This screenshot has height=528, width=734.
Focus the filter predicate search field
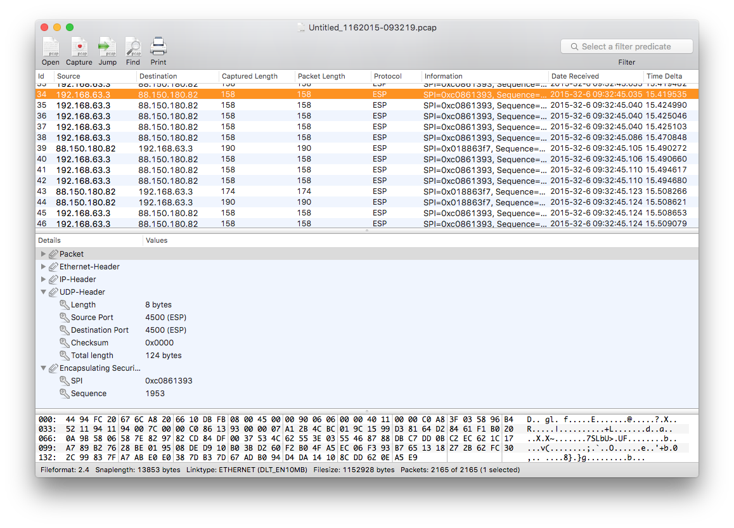click(x=626, y=46)
